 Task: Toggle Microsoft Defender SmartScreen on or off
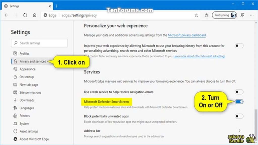click(x=239, y=101)
